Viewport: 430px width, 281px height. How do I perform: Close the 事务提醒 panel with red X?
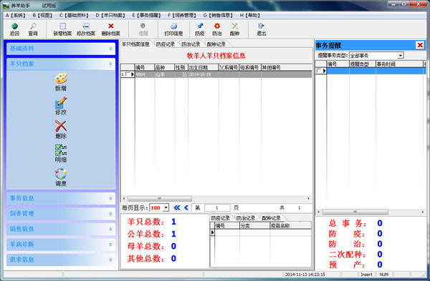[420, 45]
